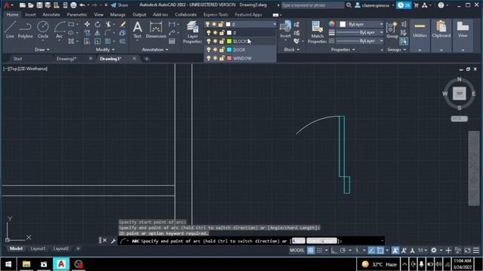
Task: Click the command line Angle option
Action: [298, 241]
